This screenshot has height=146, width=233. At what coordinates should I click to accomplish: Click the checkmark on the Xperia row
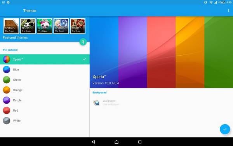[85, 59]
